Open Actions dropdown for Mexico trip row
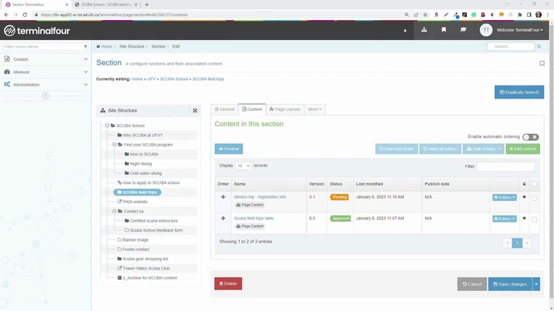Screen dimensions: 554x311 pyautogui.click(x=505, y=197)
